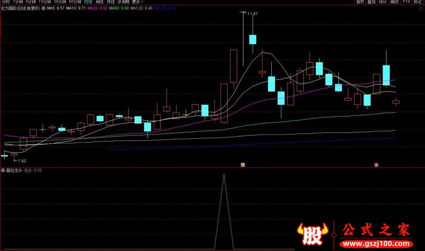This screenshot has width=425, height=251.
Task: Activate the 画线 drawing tool
Action: coord(396,2)
